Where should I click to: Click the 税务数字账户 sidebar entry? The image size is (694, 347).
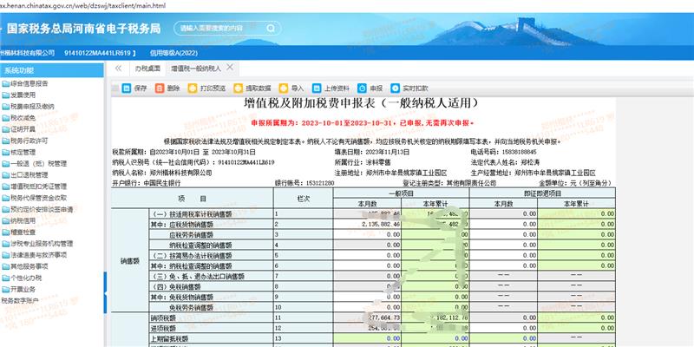21,299
